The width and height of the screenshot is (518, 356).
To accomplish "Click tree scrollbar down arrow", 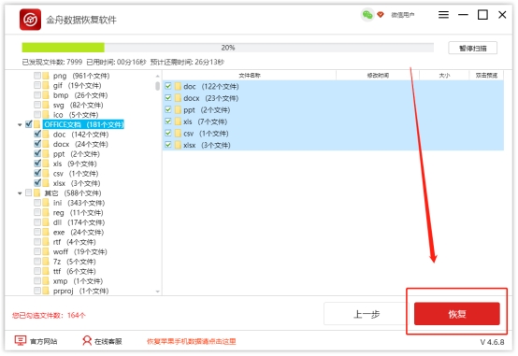I will (158, 292).
